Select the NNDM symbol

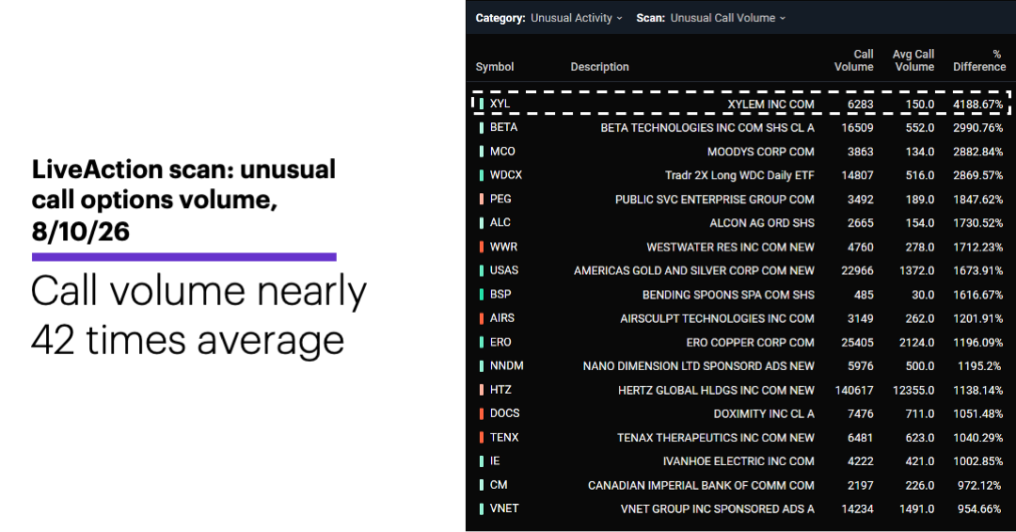(507, 366)
